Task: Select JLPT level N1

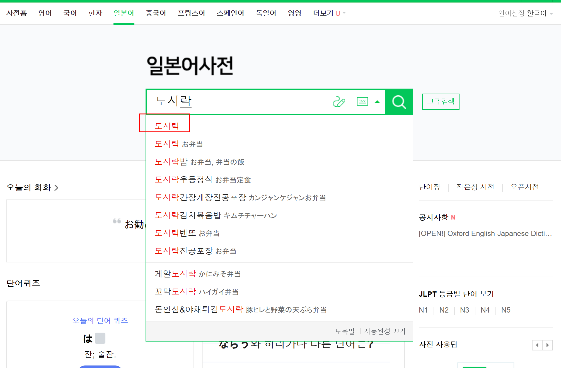Action: pos(423,310)
